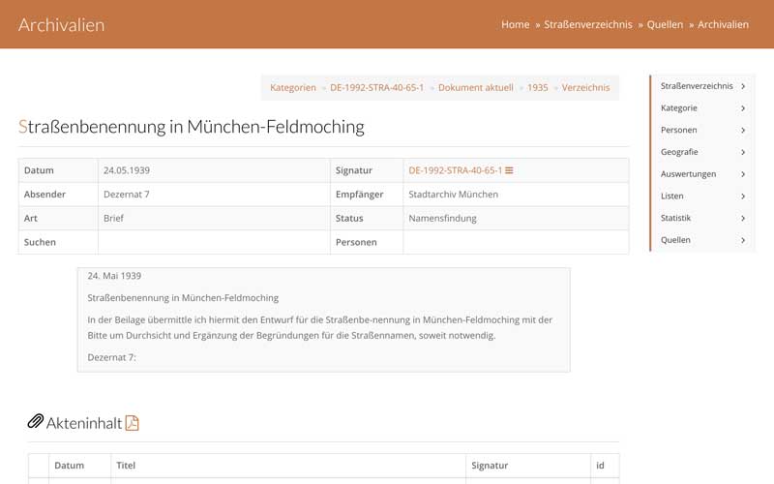Expand the Quellen sidebar chevron
774x484 pixels.
pos(742,240)
